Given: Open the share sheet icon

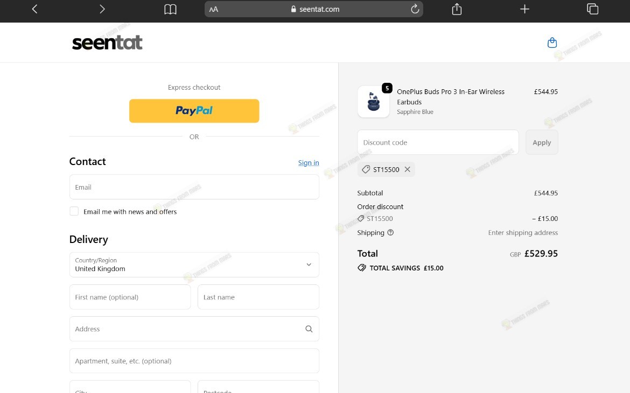Looking at the screenshot, I should 457,9.
